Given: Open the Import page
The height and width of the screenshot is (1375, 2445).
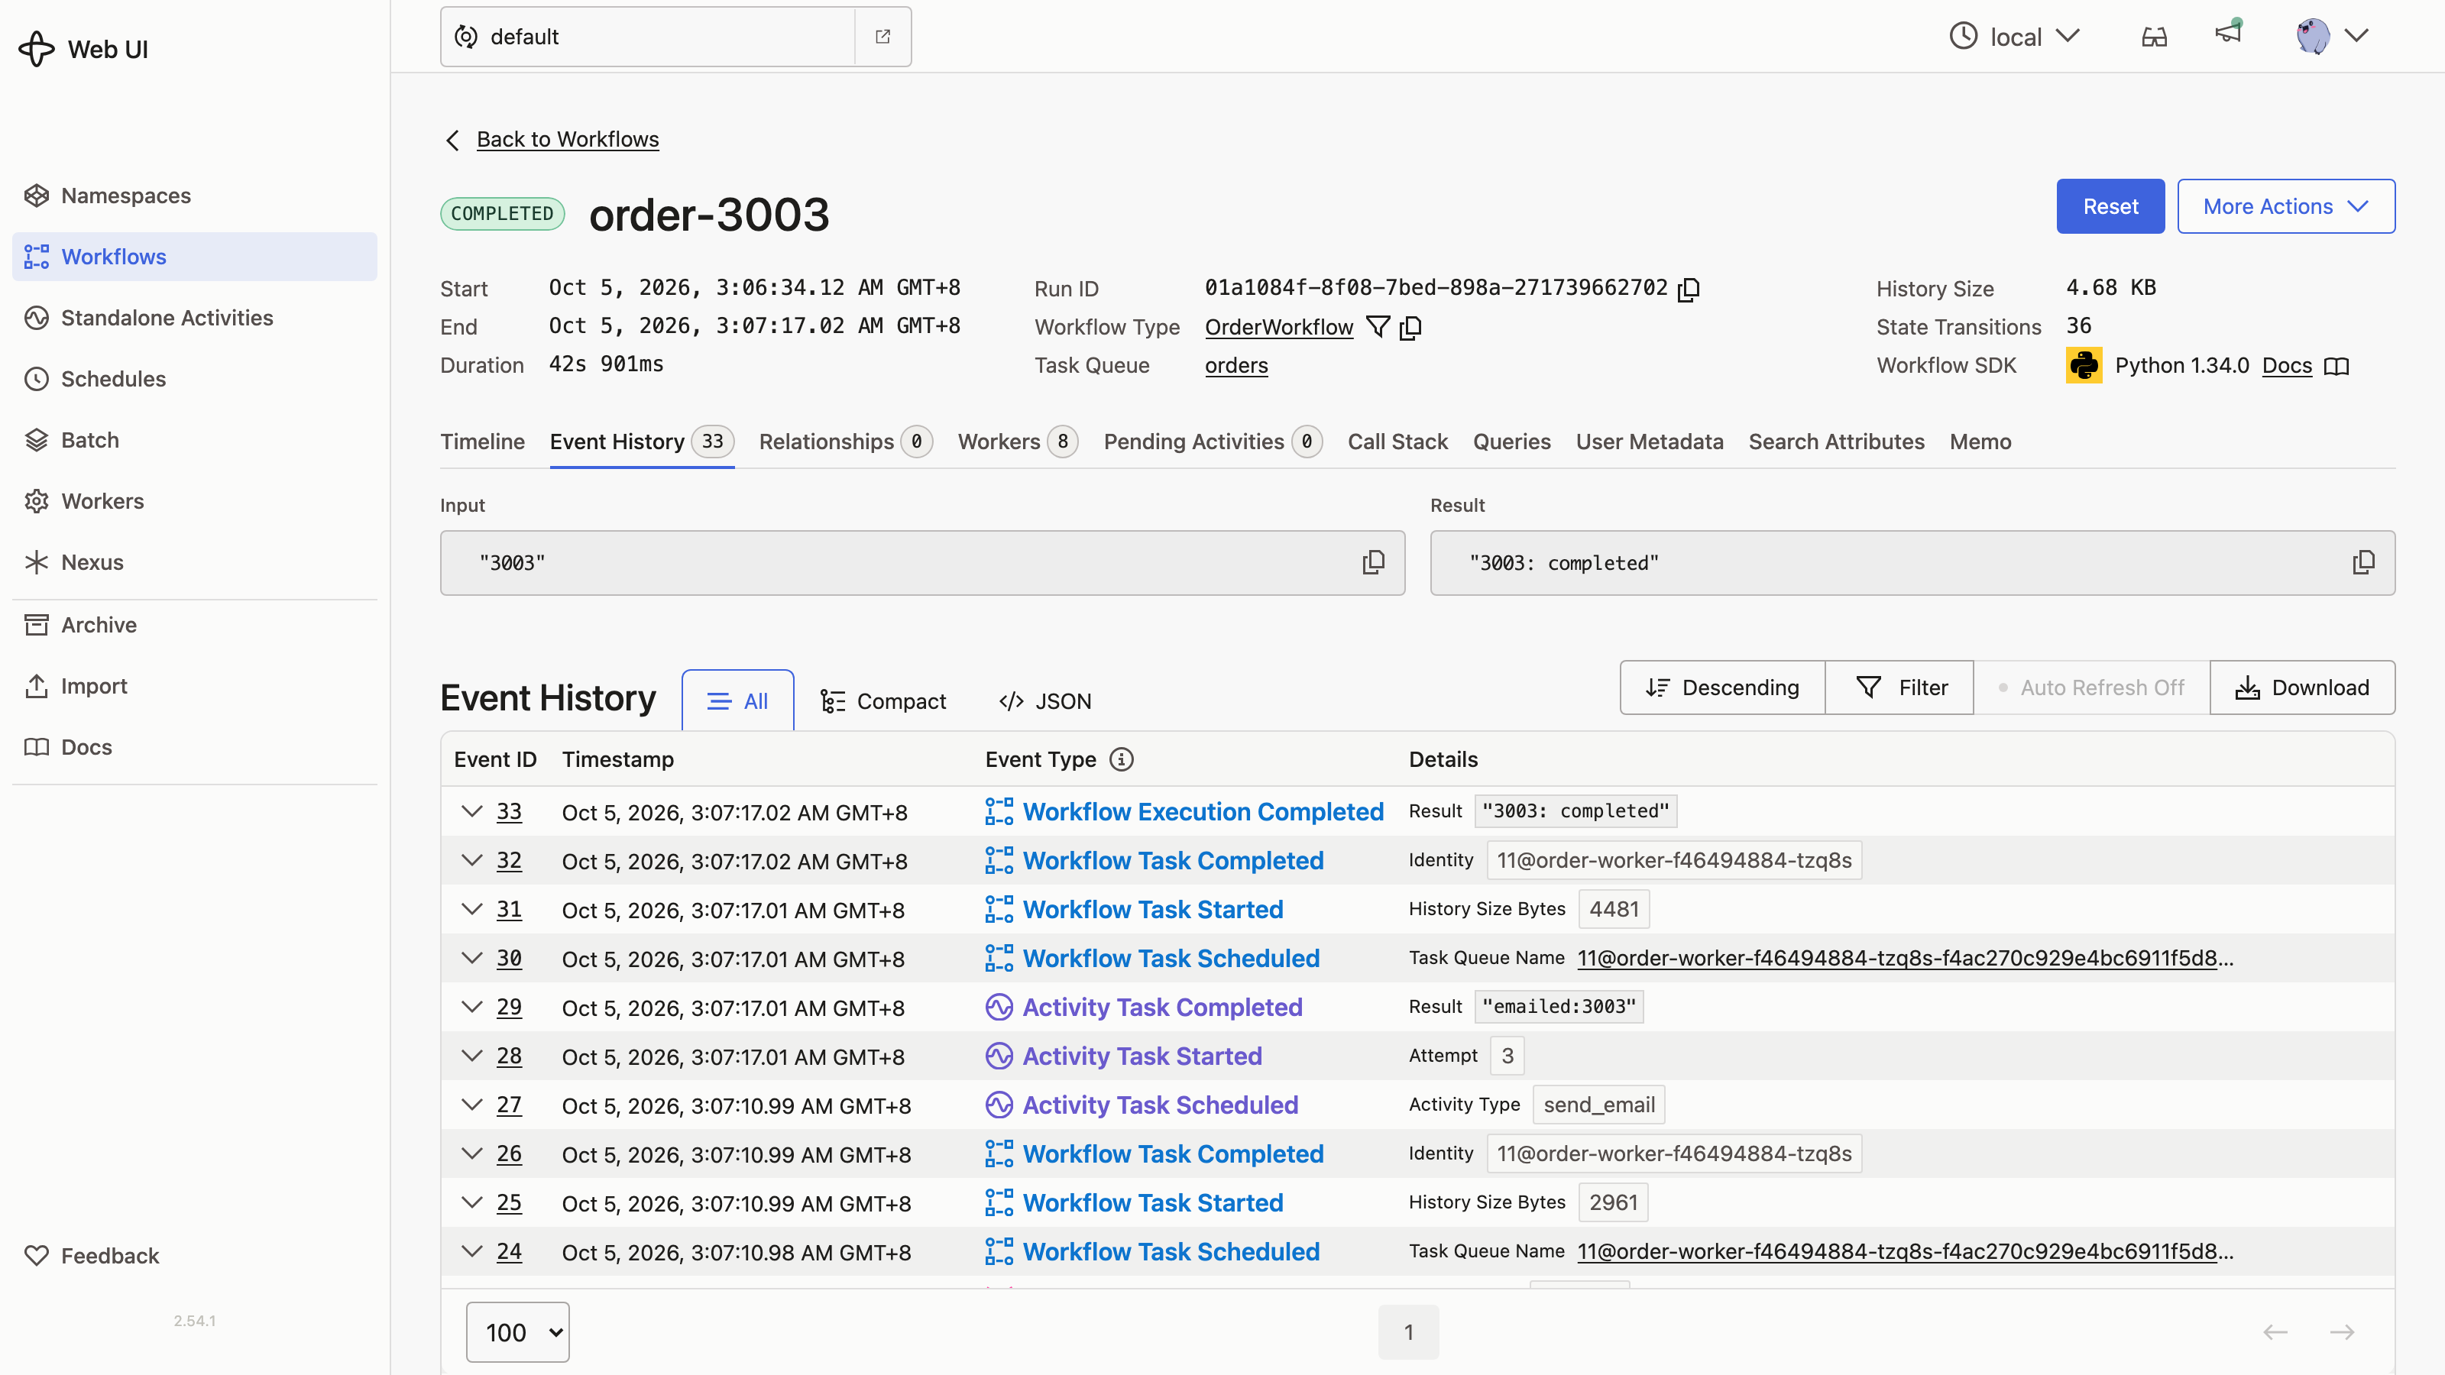Looking at the screenshot, I should pos(195,686).
